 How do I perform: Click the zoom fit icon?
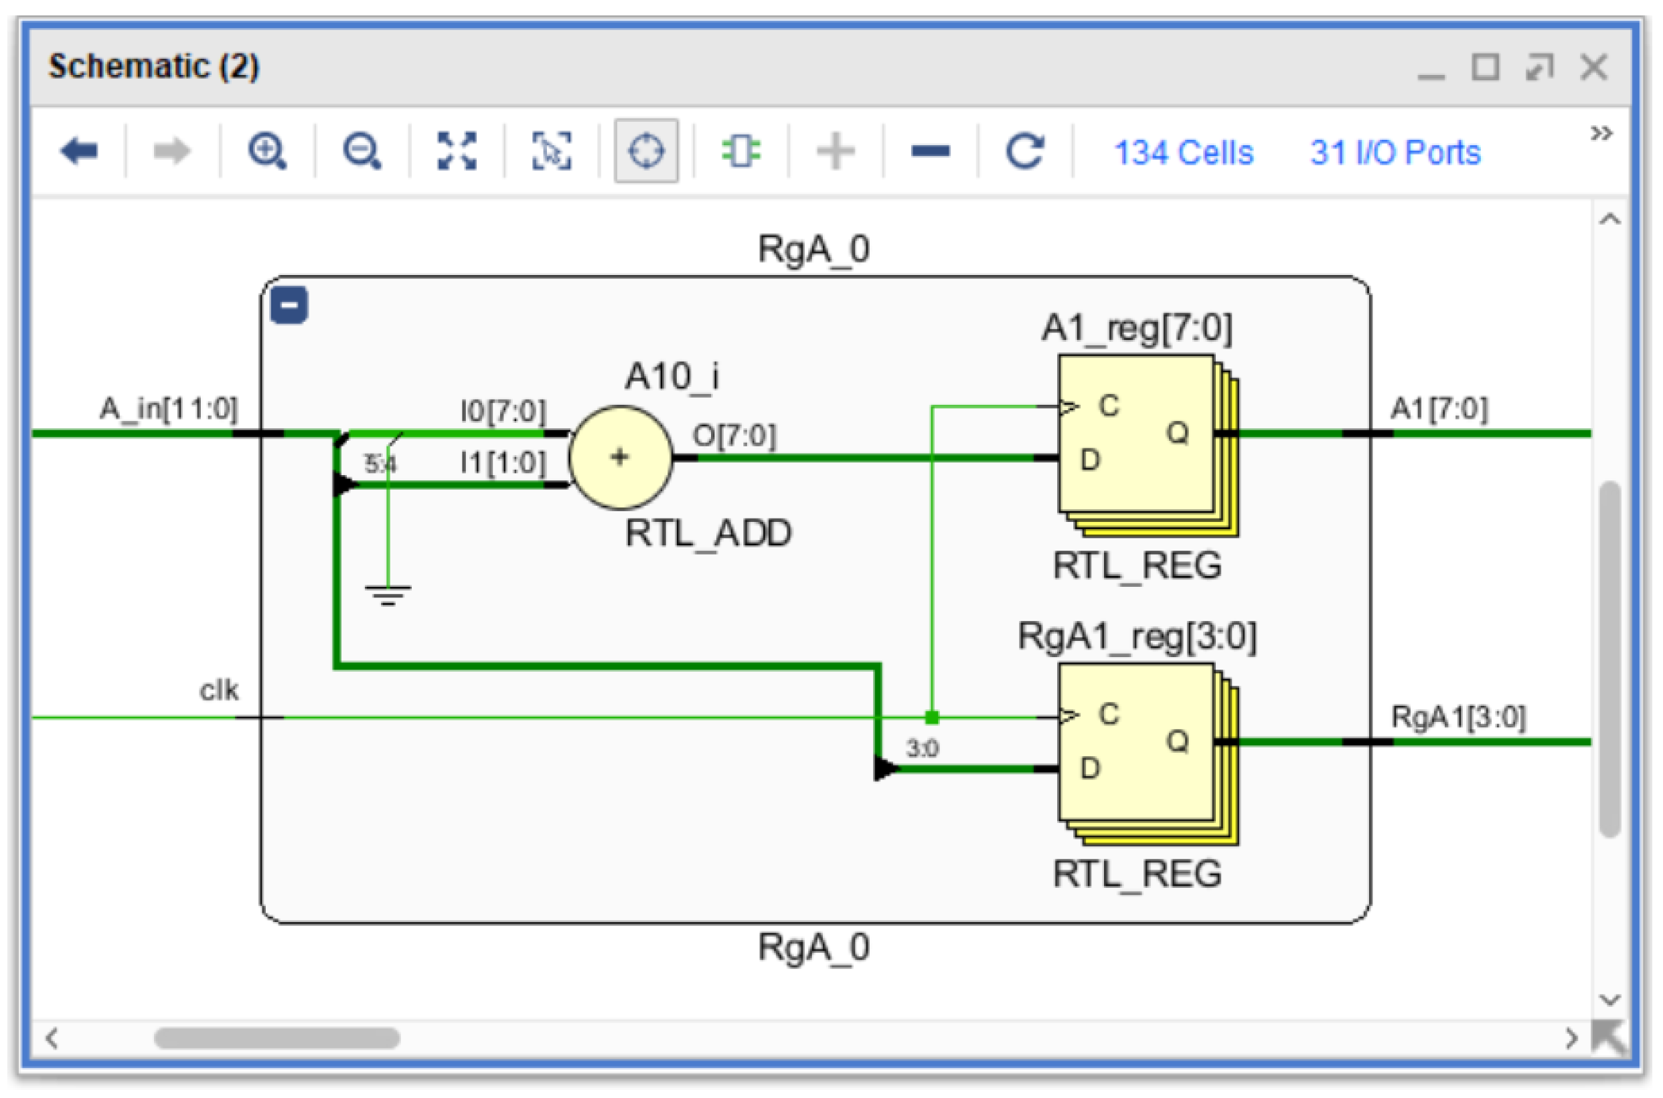pos(457,151)
